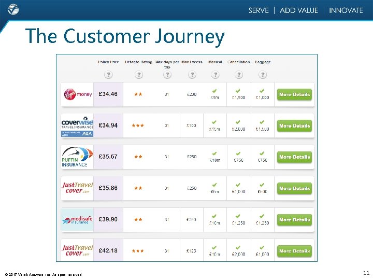View More Details for Puffin Insurance
The image size is (373, 280).
[x=294, y=157]
